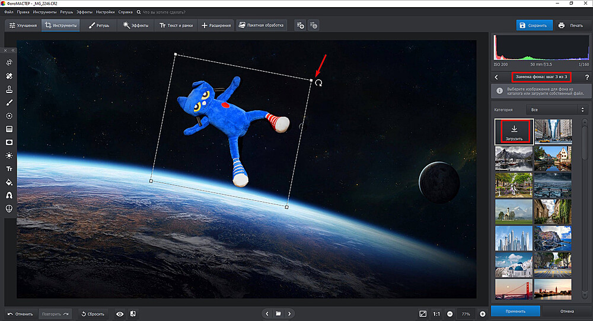Select the crop and rotate tool
Screen dimensions: 593x321
(x=9, y=62)
